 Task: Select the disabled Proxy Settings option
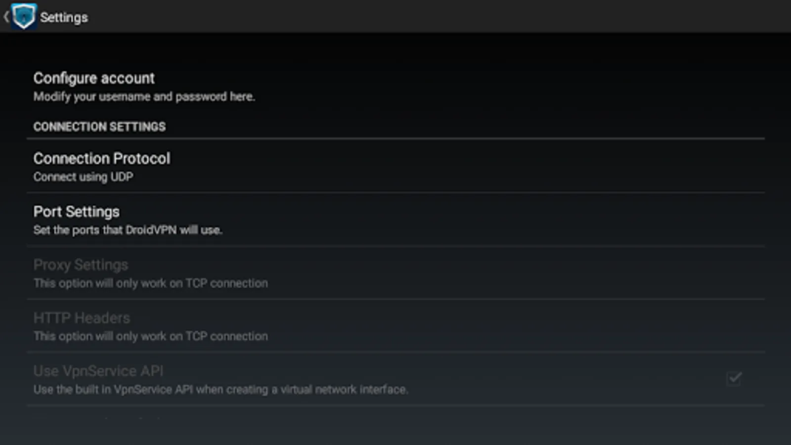[x=81, y=265]
